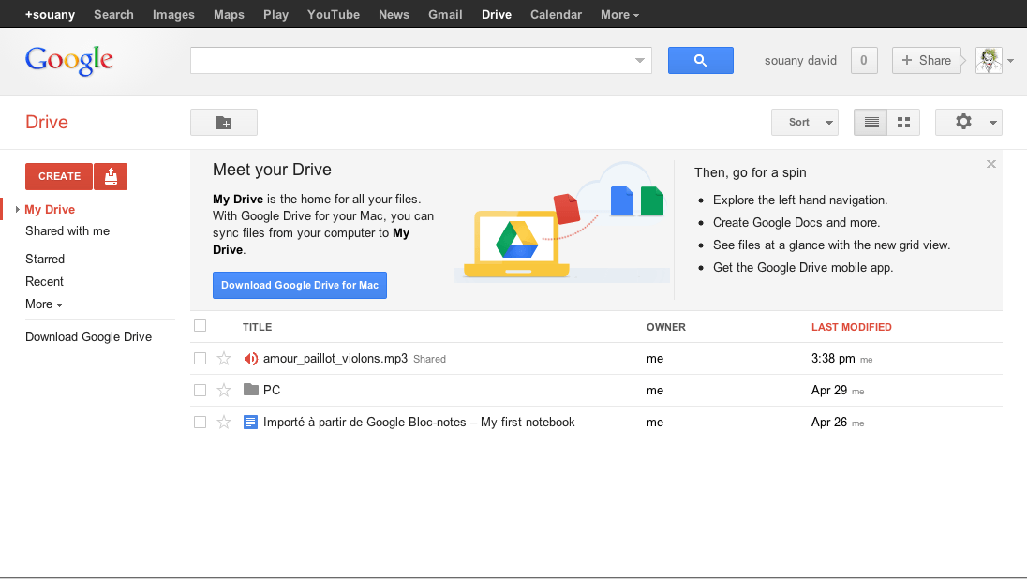Screen dimensions: 1027x579
Task: Open the search options dropdown arrow
Action: coord(640,60)
